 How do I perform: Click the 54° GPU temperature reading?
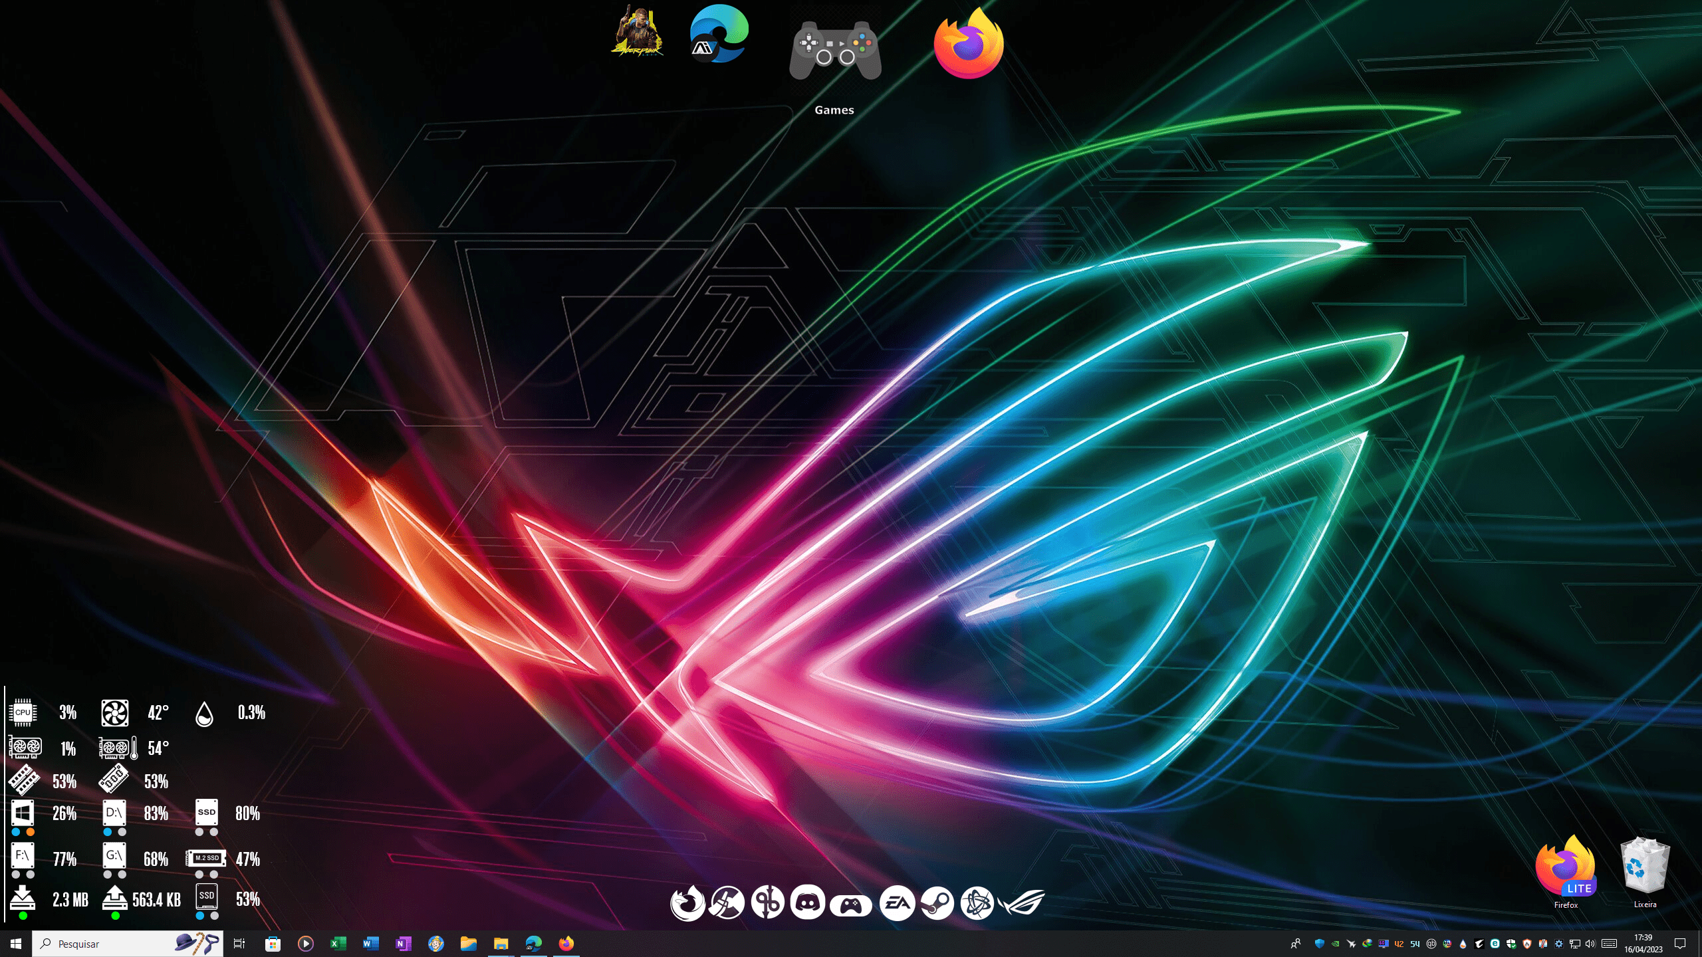click(x=158, y=748)
